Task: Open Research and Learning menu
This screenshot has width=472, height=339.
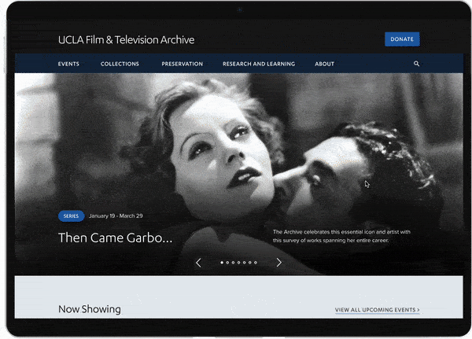Action: click(259, 64)
